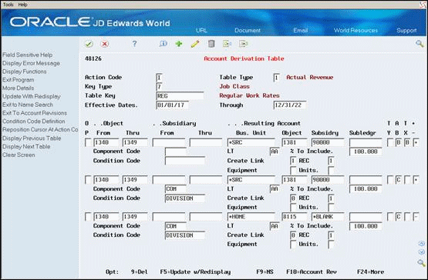This screenshot has width=428, height=280.
Task: Open the Document header link
Action: [248, 30]
